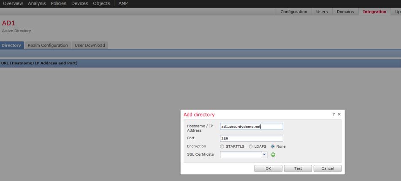
Task: Switch to the Integration tab
Action: point(374,11)
